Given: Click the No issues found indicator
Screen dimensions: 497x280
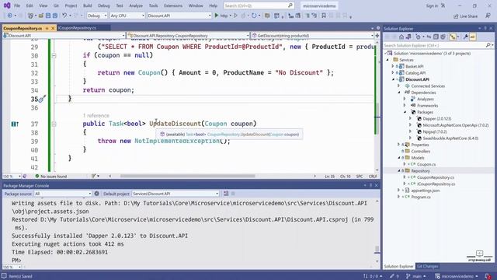Looking at the screenshot, I should click(x=50, y=177).
